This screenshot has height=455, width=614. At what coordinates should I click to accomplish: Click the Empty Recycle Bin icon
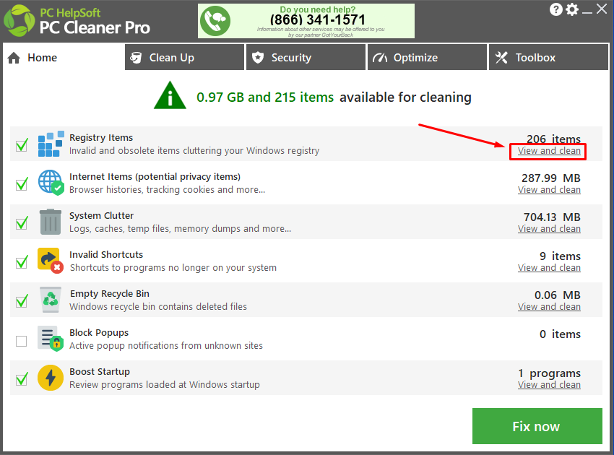click(51, 300)
